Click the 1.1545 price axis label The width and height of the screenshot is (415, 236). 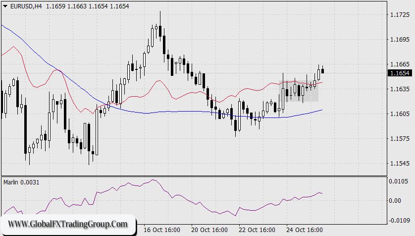tap(399, 164)
